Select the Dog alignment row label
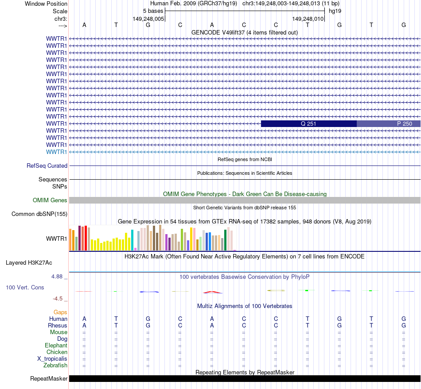Viewport: 421px width, 389px height. pos(62,339)
